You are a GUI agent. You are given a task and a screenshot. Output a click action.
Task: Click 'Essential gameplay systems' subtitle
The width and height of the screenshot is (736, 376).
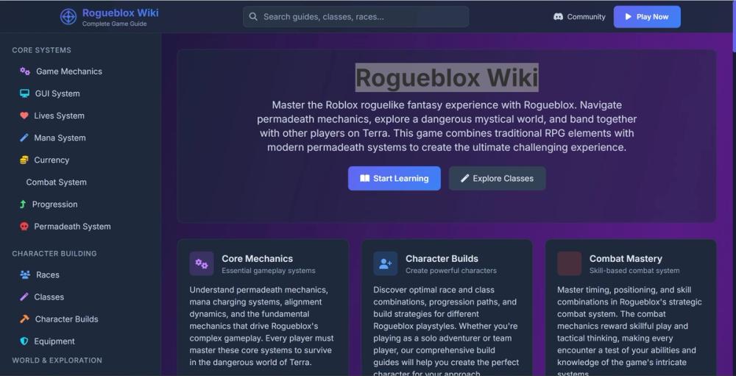click(x=269, y=271)
